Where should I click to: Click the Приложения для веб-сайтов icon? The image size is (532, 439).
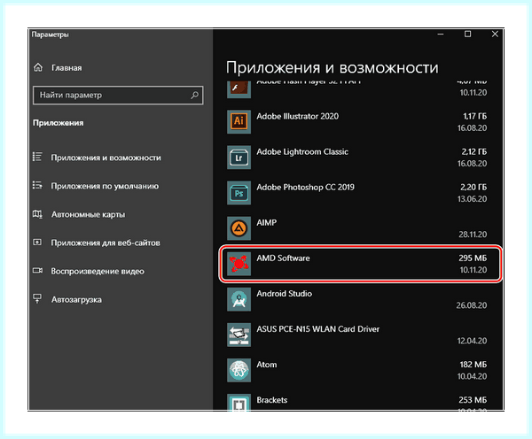(37, 243)
